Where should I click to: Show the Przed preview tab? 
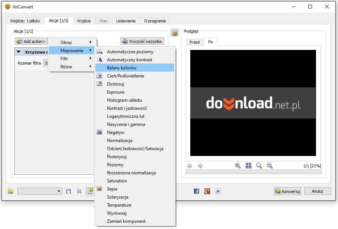coord(195,42)
